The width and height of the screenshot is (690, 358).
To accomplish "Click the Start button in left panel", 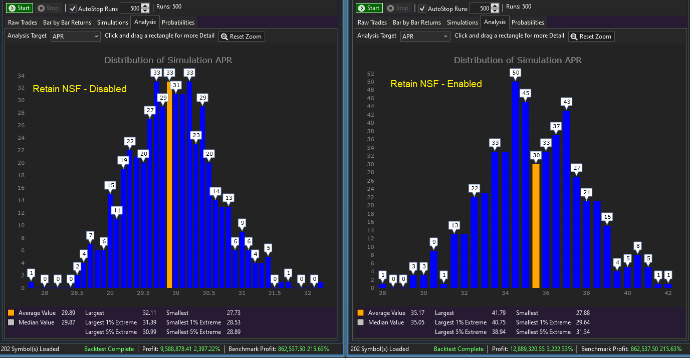I will pyautogui.click(x=20, y=8).
